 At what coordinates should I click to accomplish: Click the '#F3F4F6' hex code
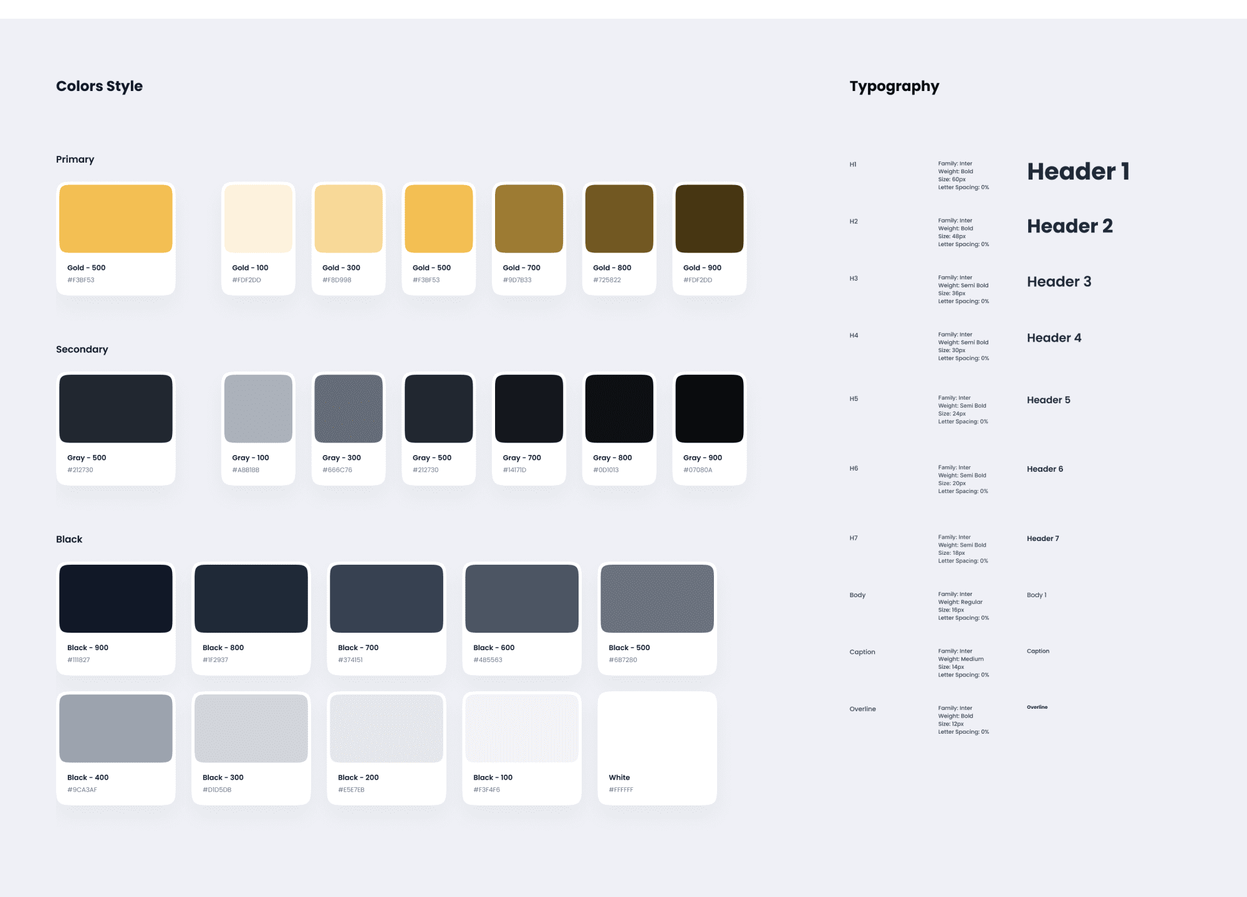(486, 790)
